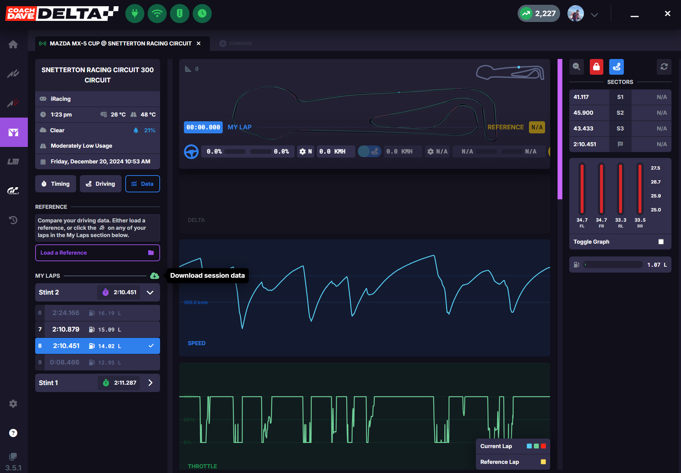681x473 pixels.
Task: Open the history icon in the sidebar
Action: pyautogui.click(x=13, y=220)
